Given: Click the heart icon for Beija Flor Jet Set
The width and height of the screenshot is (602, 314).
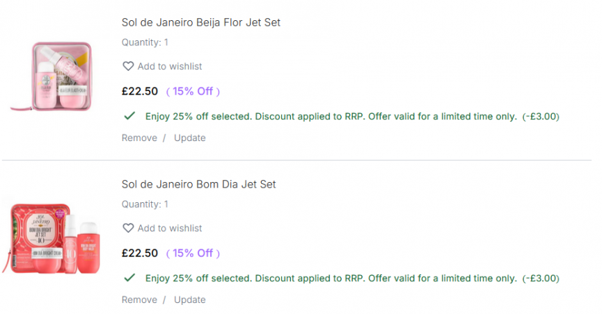Looking at the screenshot, I should (x=128, y=66).
